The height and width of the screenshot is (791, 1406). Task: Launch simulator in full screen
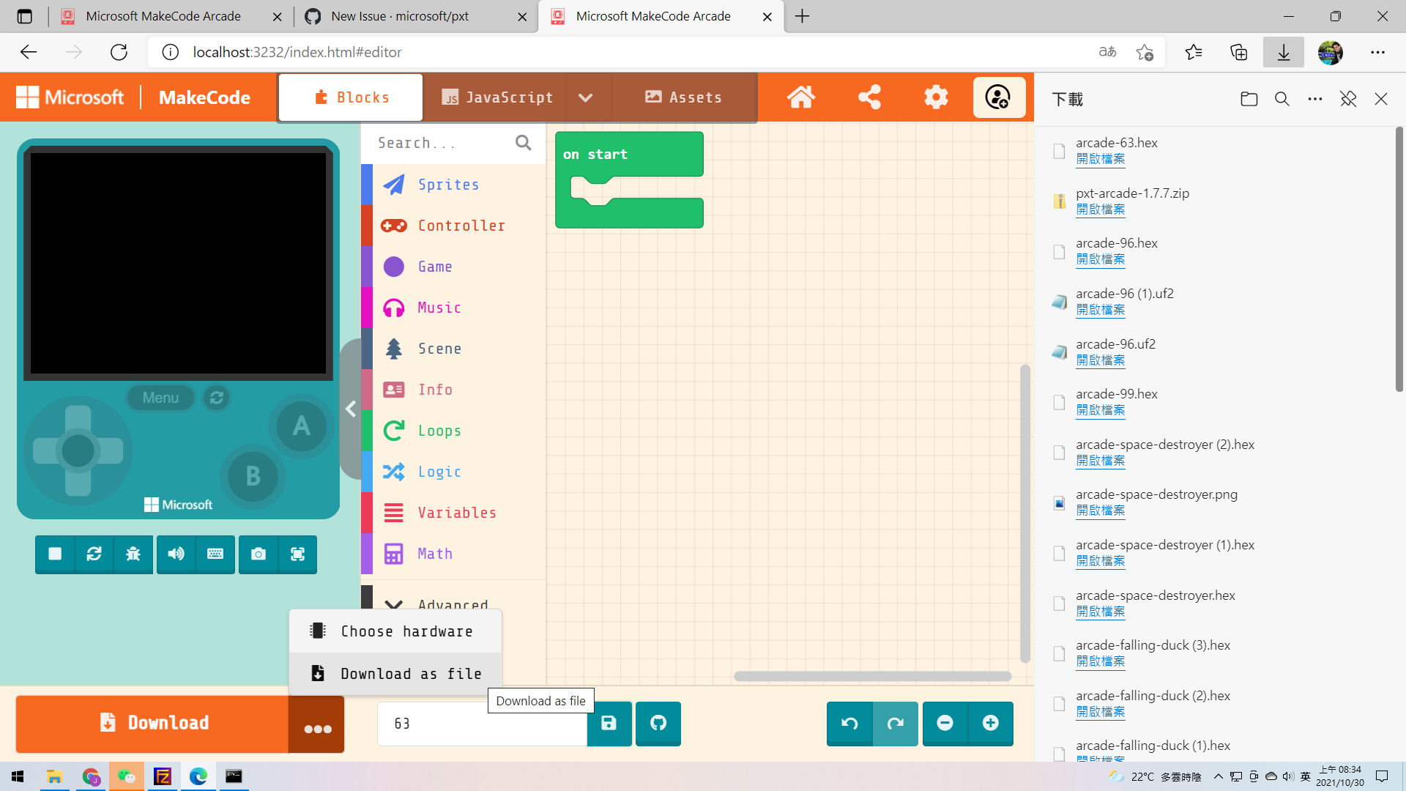(297, 554)
